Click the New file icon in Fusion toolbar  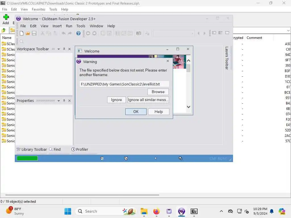pos(22,33)
